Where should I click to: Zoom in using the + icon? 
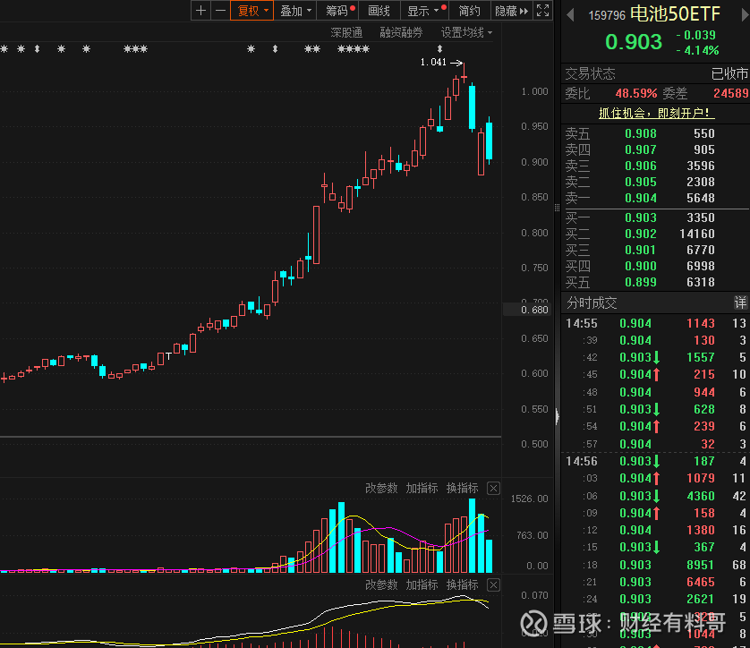(200, 11)
